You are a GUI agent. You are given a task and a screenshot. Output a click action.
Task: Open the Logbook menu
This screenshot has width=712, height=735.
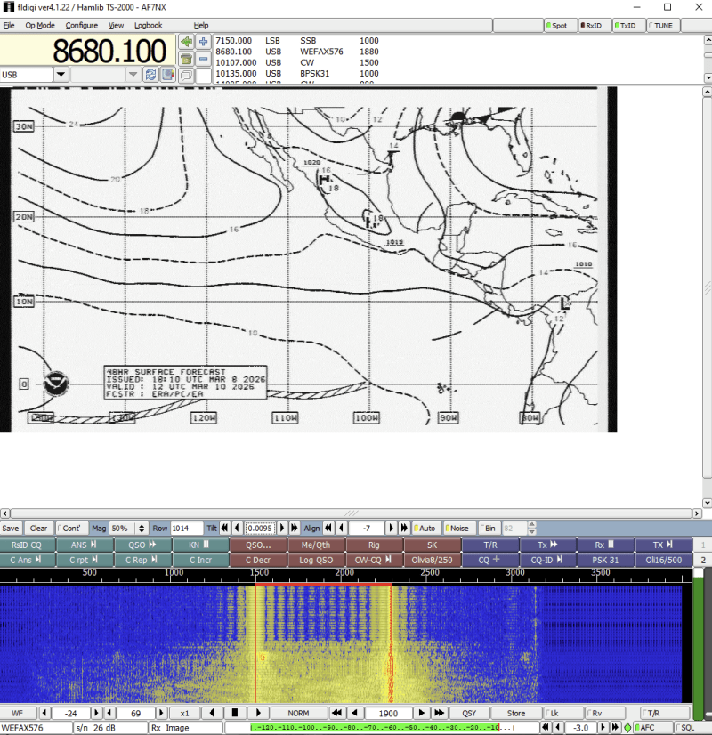pyautogui.click(x=148, y=26)
